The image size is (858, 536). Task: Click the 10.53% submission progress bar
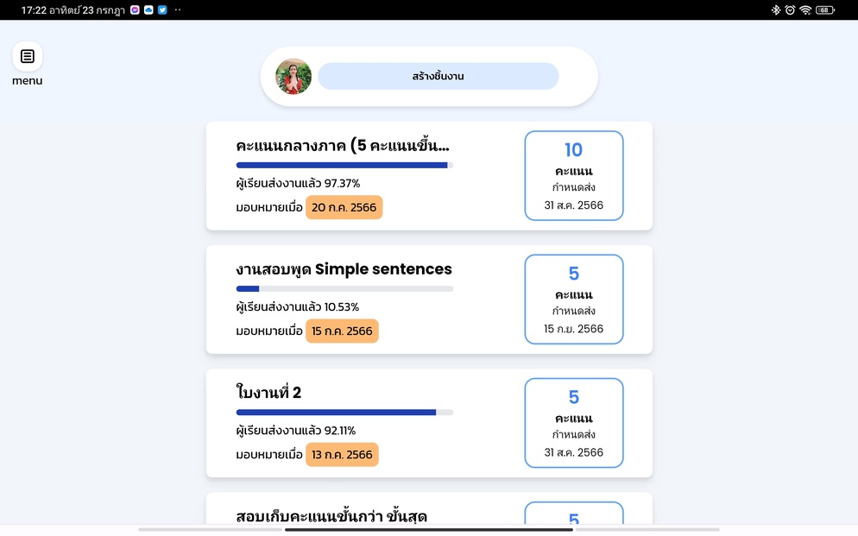click(344, 289)
